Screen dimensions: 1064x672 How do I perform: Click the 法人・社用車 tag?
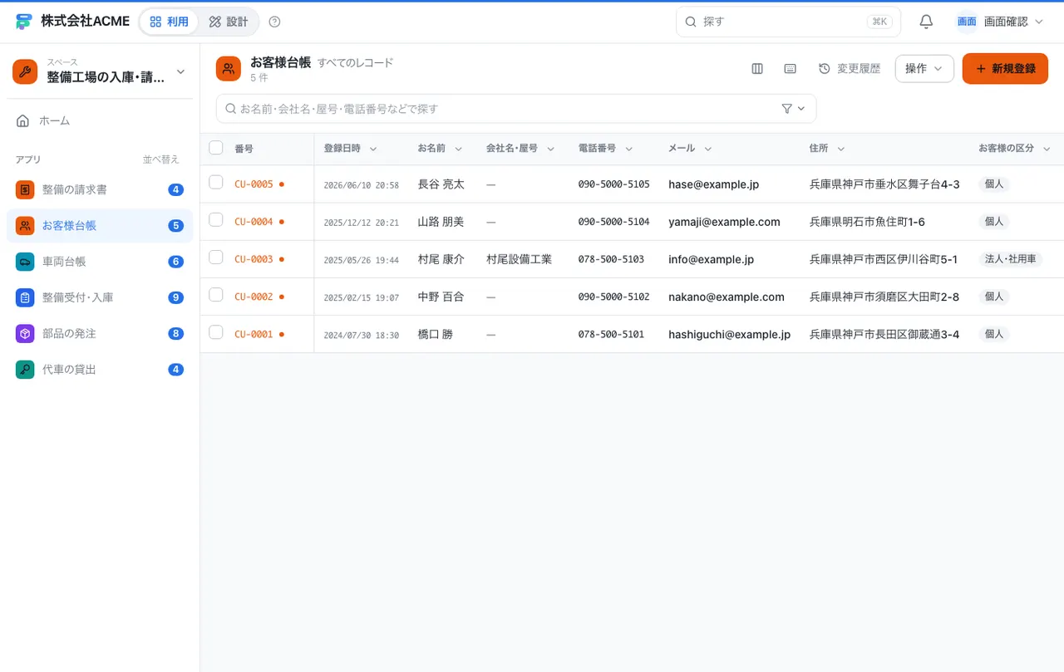[1010, 259]
